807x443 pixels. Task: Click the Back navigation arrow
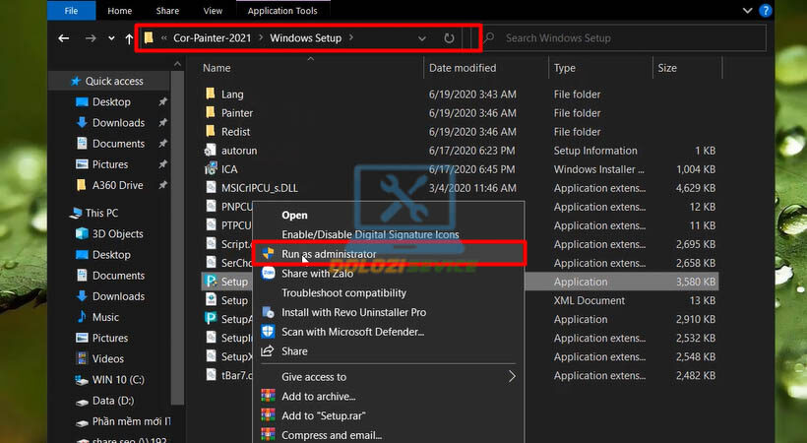coord(64,38)
